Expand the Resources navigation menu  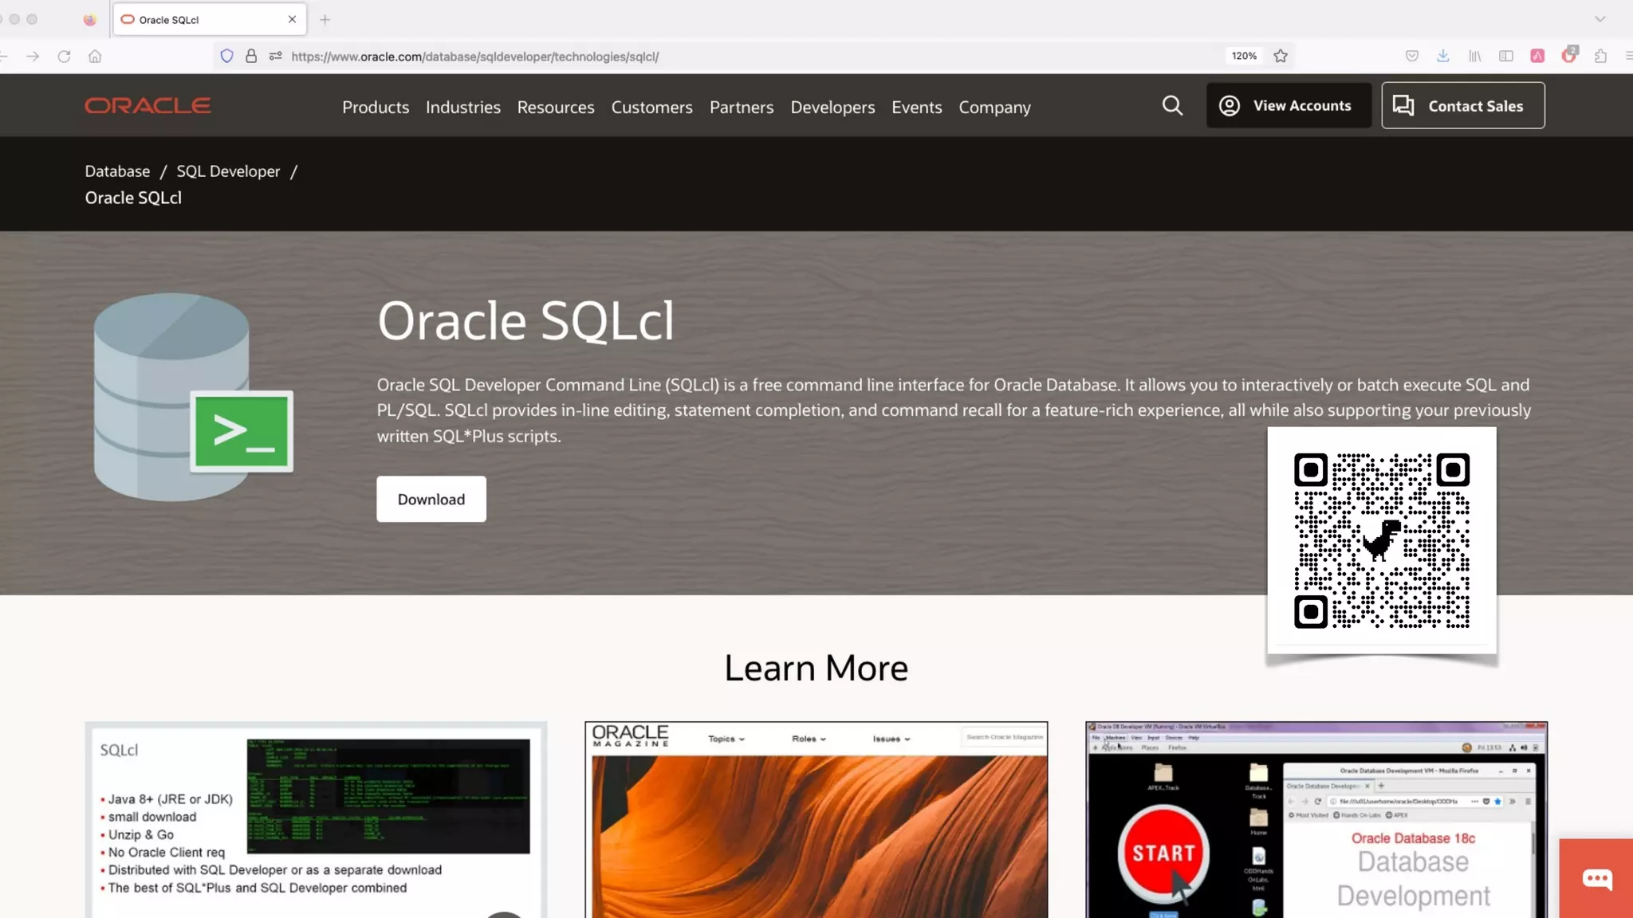point(555,107)
